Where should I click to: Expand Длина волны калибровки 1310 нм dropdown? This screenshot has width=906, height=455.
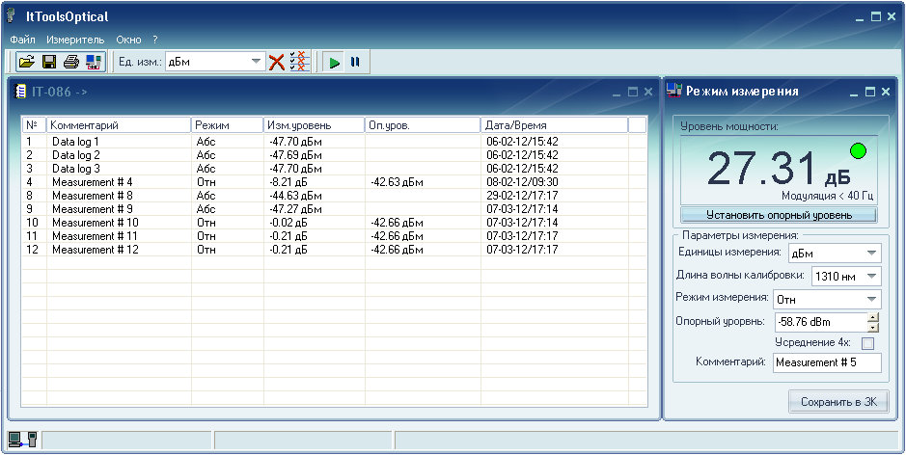(871, 277)
